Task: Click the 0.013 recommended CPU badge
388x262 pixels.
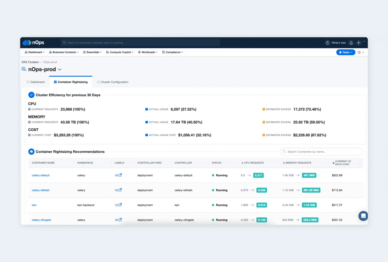Action: pos(261,205)
